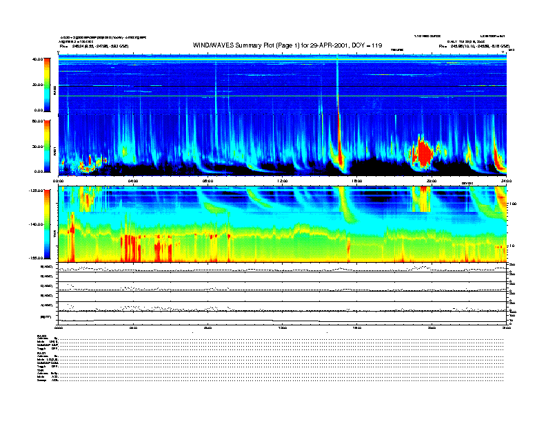This screenshot has width=546, height=421.
Task: Click the RAD1 panel color scale bar
Action: pos(47,147)
